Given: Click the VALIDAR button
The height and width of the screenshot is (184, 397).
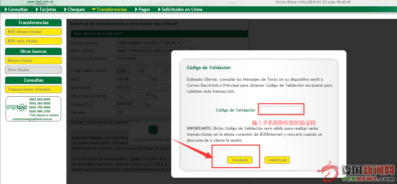Looking at the screenshot, I should [x=240, y=160].
